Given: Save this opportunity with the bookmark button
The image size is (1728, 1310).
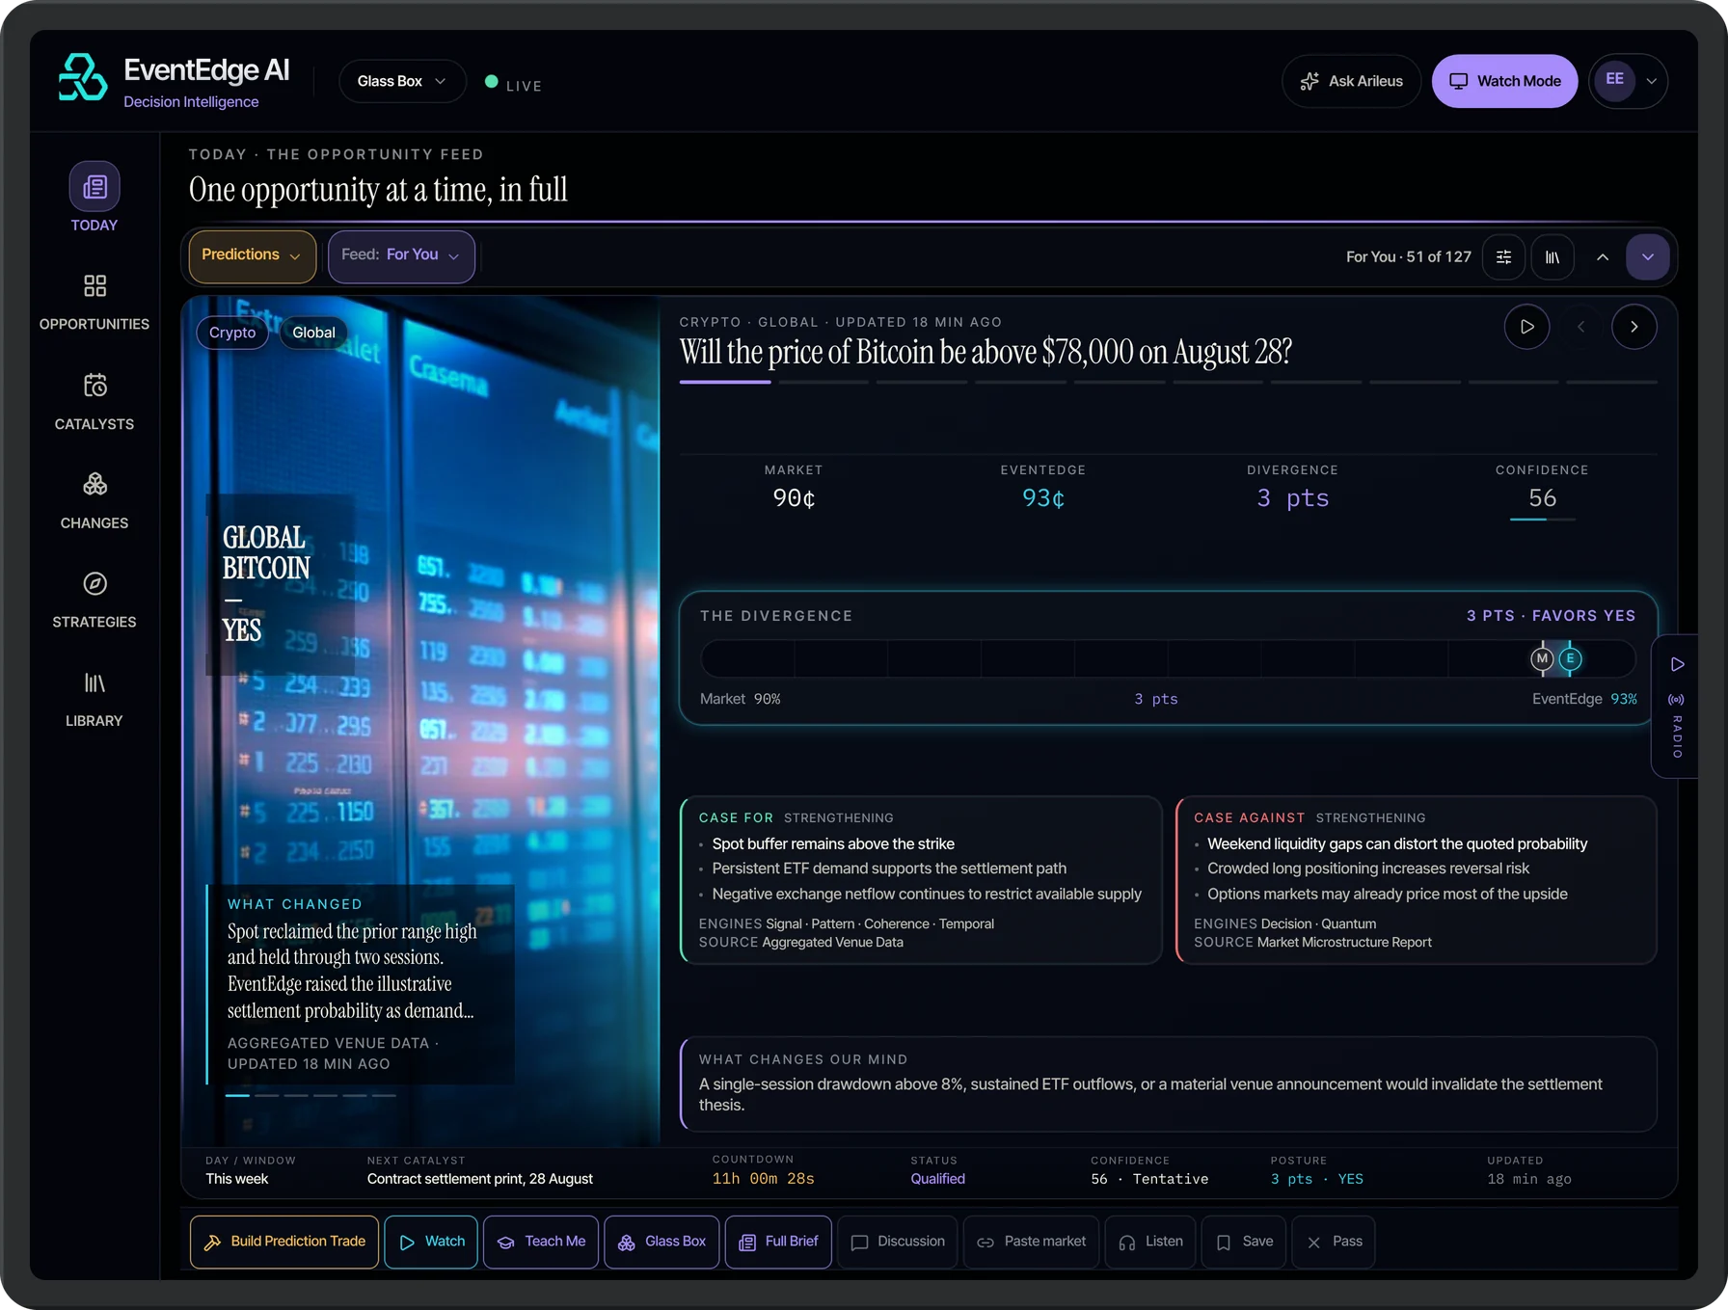Looking at the screenshot, I should 1244,1242.
